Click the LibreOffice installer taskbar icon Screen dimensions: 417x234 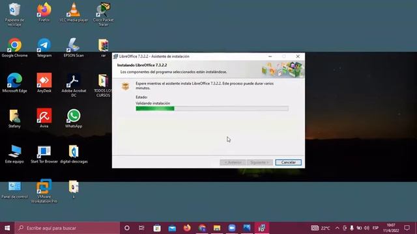[x=262, y=228]
